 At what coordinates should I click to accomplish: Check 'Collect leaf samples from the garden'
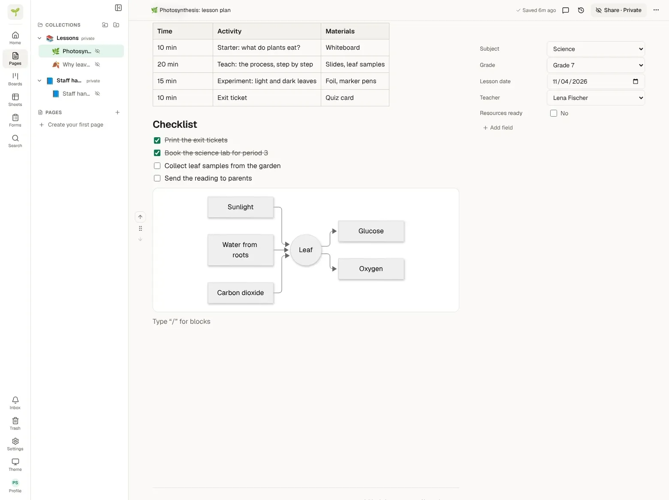pos(157,166)
